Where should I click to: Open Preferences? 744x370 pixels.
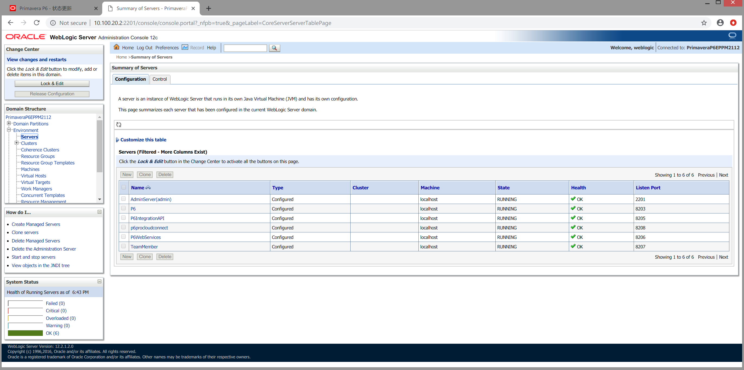[x=167, y=48]
